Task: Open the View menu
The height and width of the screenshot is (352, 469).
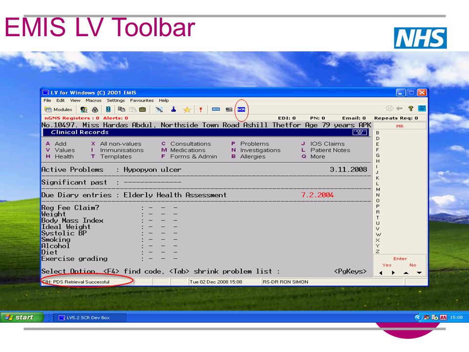Action: tap(75, 101)
